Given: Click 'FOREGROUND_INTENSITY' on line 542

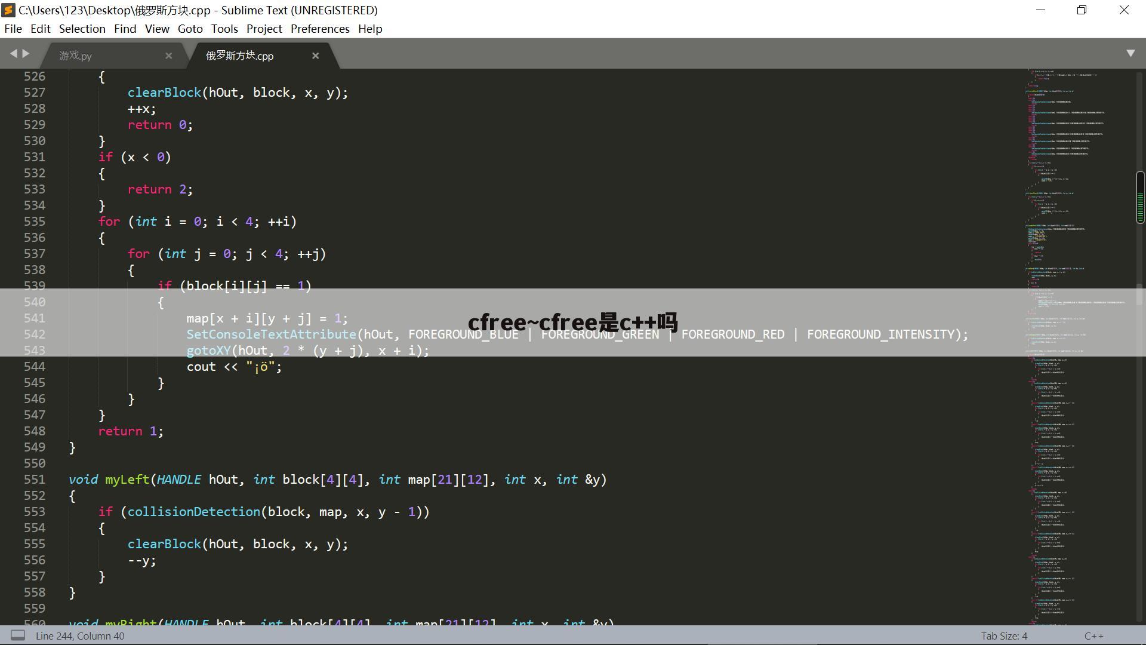Looking at the screenshot, I should [880, 334].
